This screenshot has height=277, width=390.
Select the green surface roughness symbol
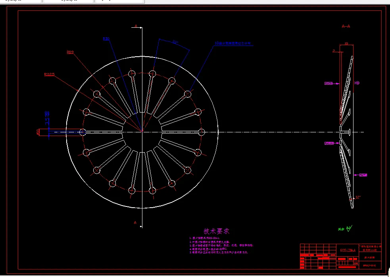pos(349,229)
